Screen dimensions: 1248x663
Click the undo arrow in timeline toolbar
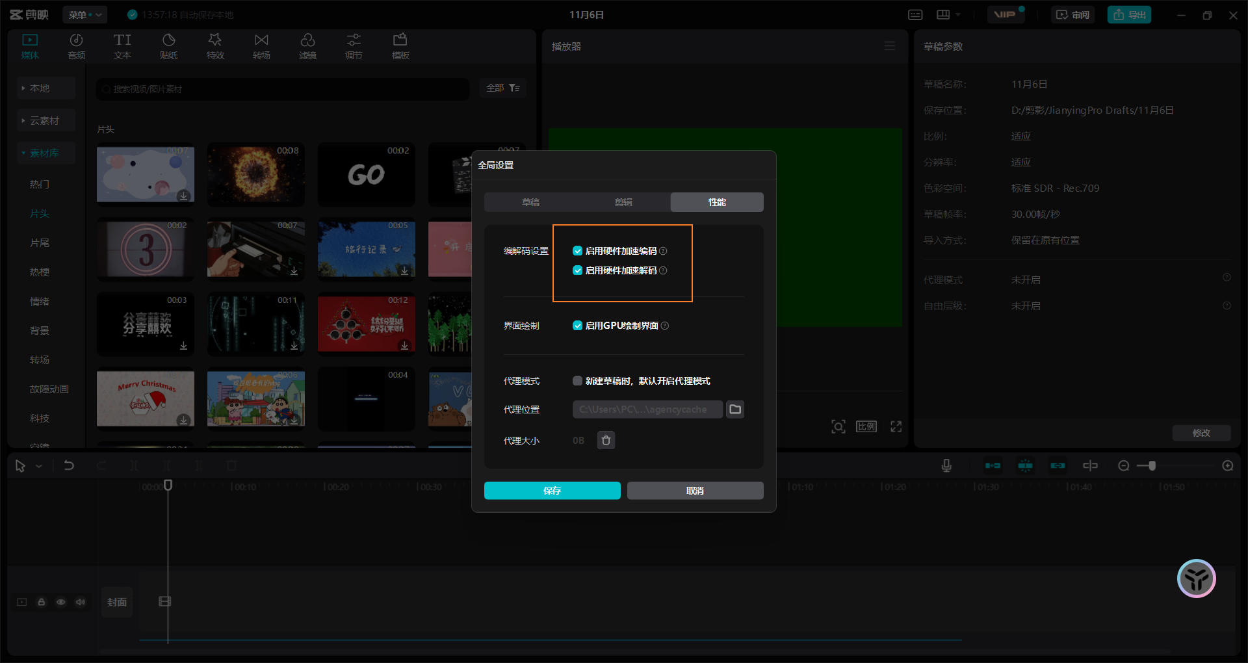[x=69, y=465]
